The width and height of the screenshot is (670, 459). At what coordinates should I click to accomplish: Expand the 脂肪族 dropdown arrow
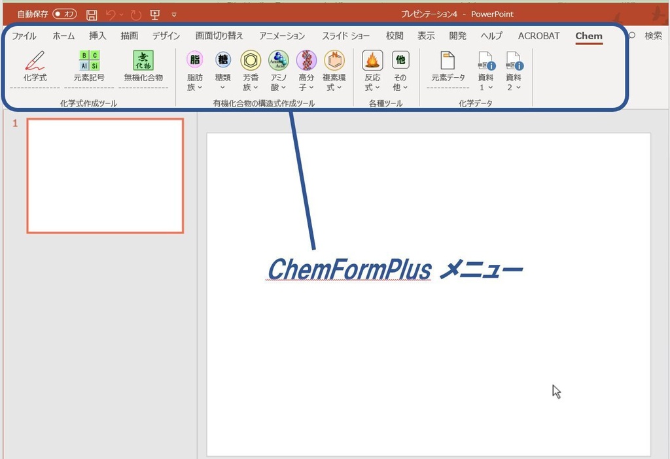[200, 88]
